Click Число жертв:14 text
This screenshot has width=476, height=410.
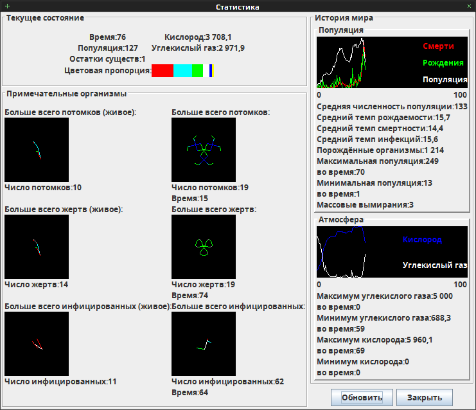click(37, 285)
